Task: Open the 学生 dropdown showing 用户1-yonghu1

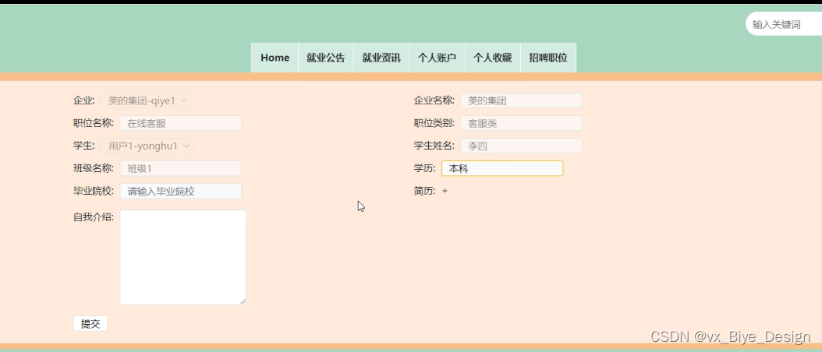Action: 147,146
